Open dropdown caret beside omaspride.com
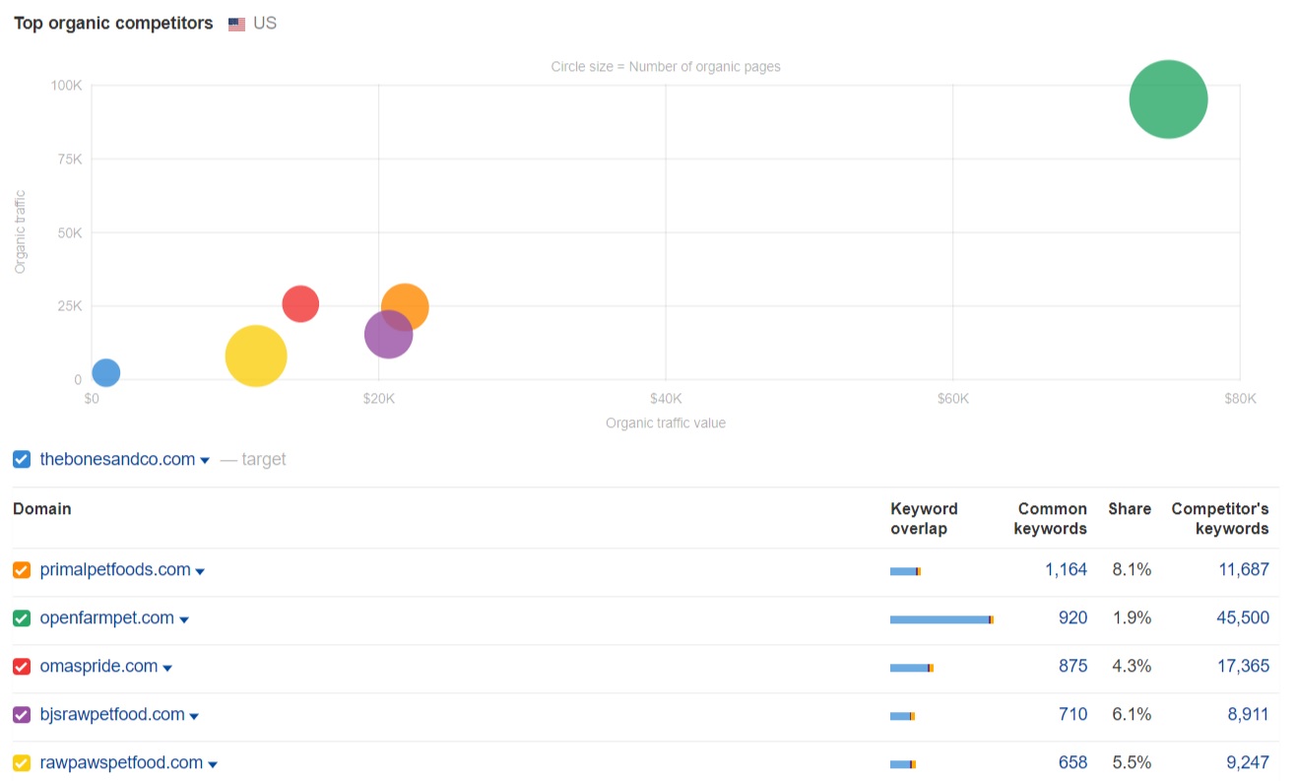1297x781 pixels. tap(167, 668)
